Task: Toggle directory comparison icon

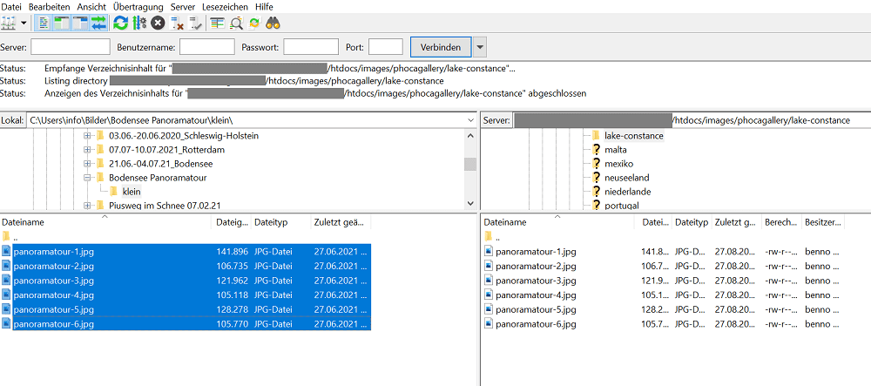Action: [236, 23]
